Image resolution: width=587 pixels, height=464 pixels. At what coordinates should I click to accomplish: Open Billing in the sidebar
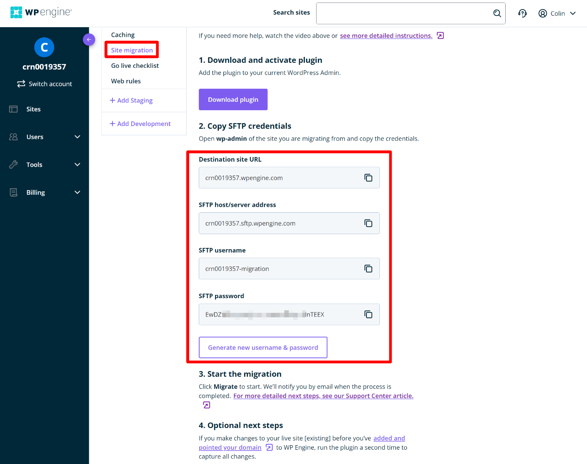point(36,192)
